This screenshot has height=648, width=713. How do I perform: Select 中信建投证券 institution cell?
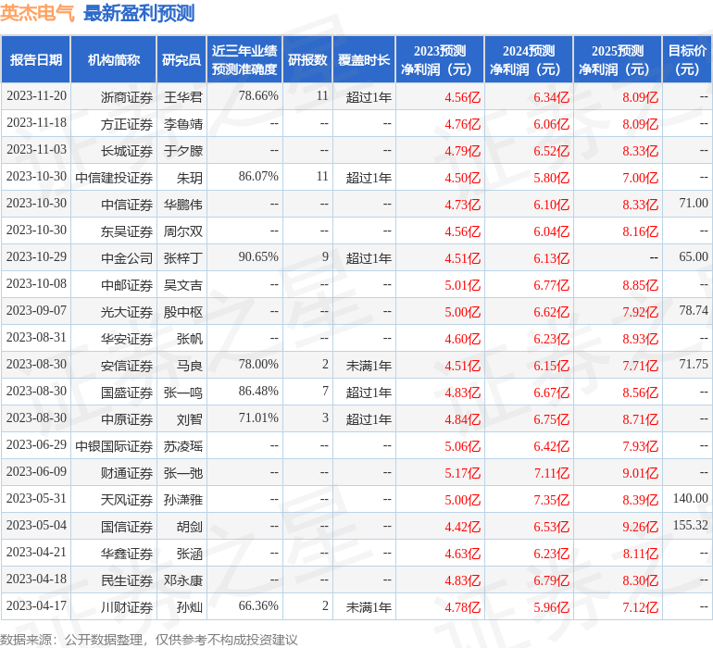click(x=114, y=178)
